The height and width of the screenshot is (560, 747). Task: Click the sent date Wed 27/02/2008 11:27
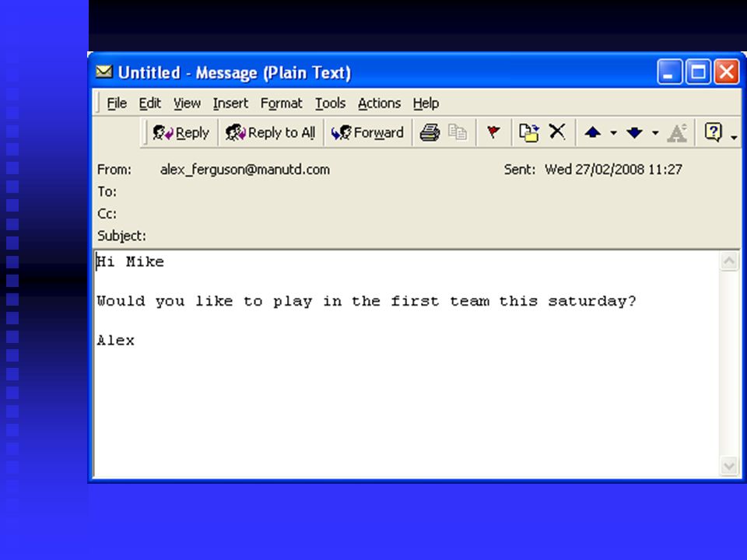tap(614, 170)
